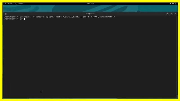
Task: Close the terminal window
Action: [175, 14]
